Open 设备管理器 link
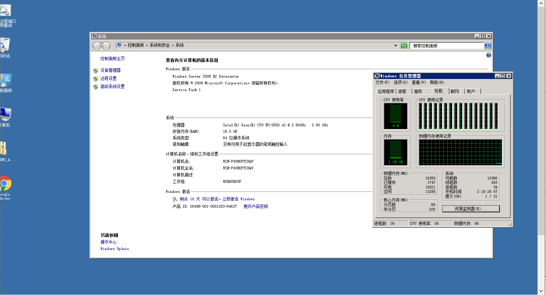Image resolution: width=546 pixels, height=295 pixels. click(110, 70)
